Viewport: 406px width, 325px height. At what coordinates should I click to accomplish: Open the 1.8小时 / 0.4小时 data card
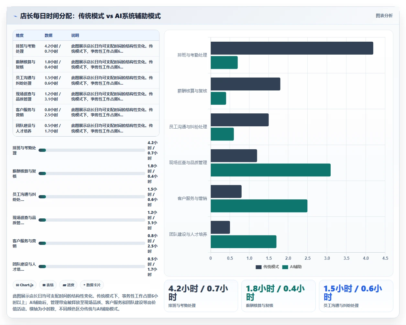(x=279, y=296)
